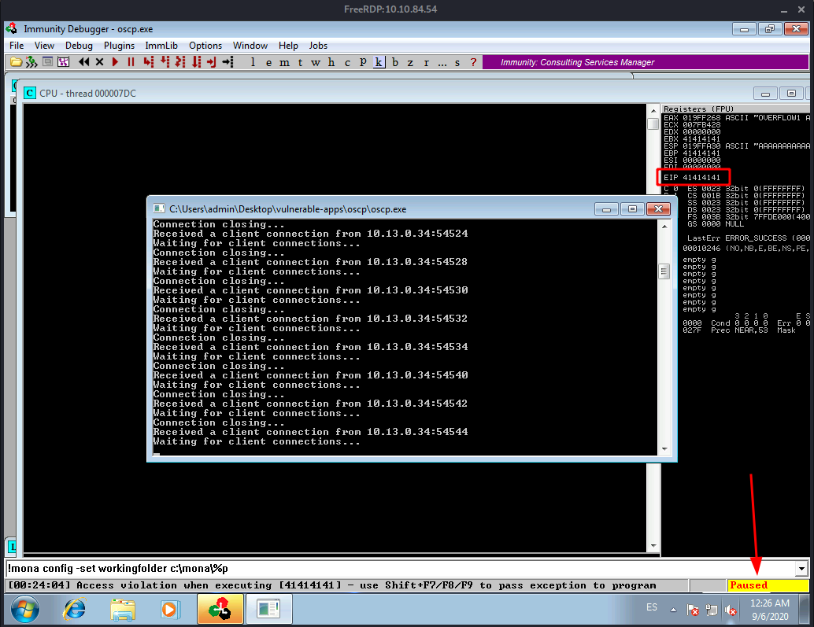Click CPU pane scroll-up arrow
Image resolution: width=814 pixels, height=627 pixels.
tap(653, 110)
